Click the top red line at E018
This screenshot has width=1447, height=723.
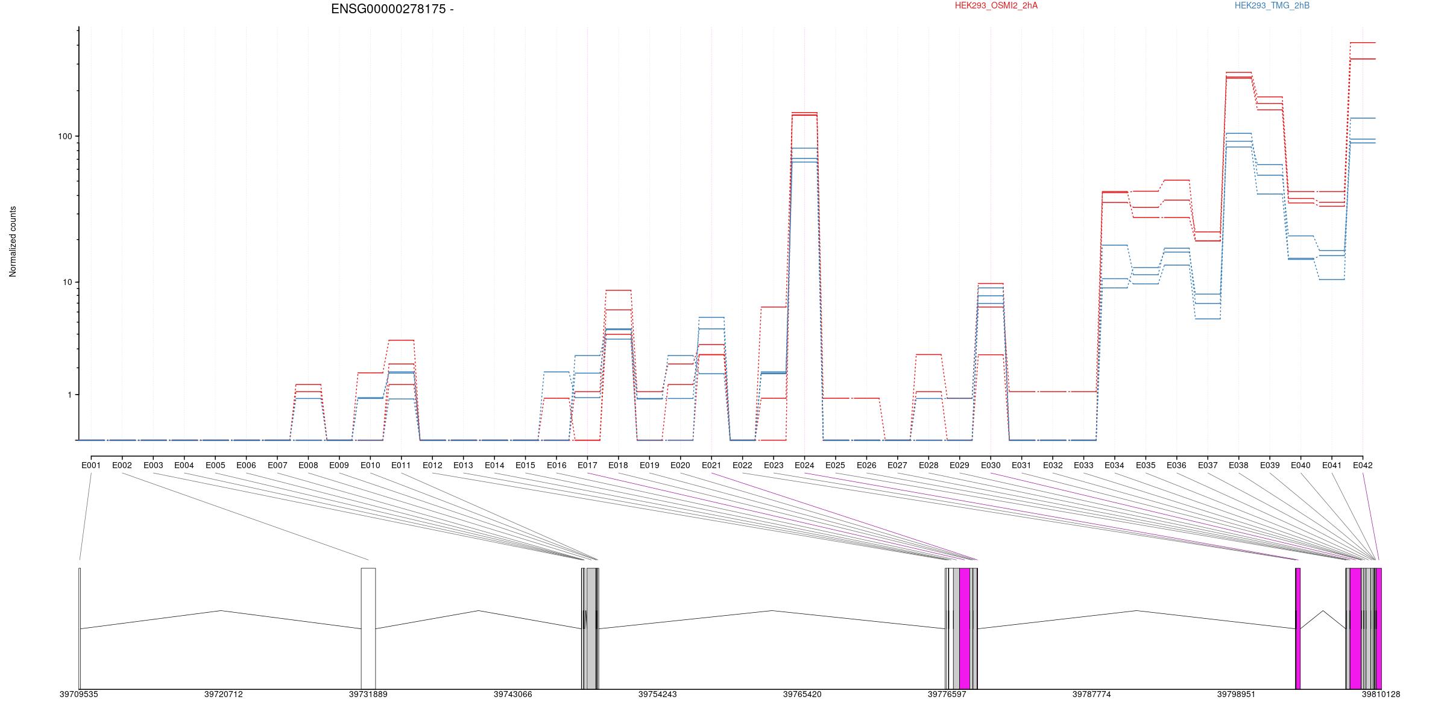pos(618,290)
